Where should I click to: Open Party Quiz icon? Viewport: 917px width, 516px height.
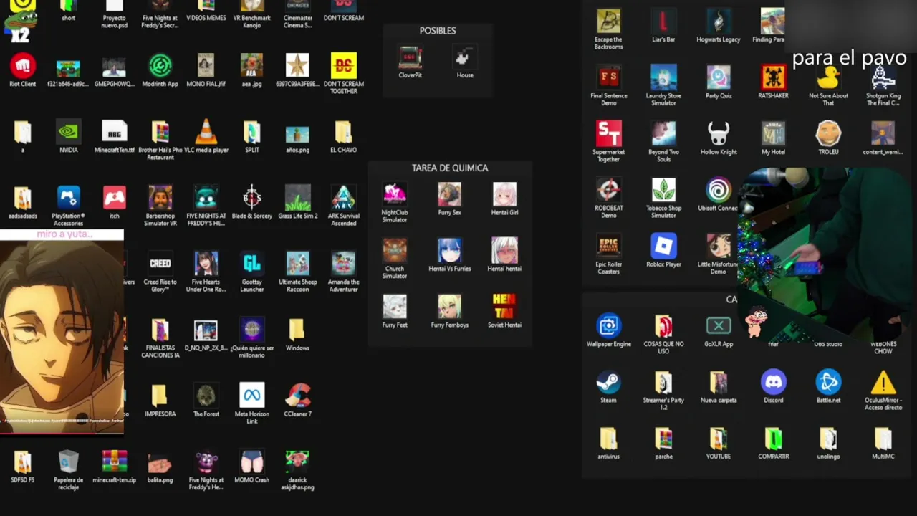(x=718, y=77)
